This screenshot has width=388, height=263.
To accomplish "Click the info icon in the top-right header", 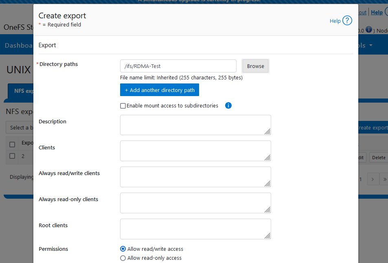I will tap(368, 30).
